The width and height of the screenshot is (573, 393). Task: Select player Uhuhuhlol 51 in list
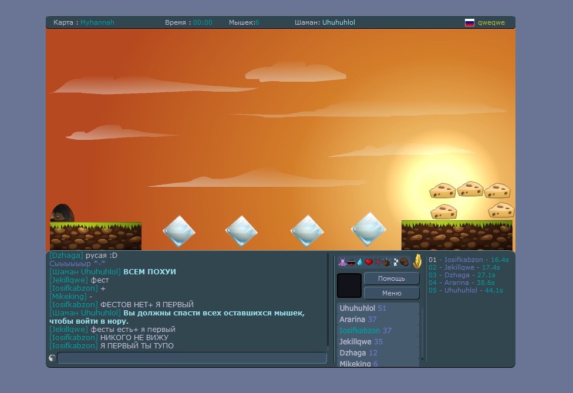377,308
